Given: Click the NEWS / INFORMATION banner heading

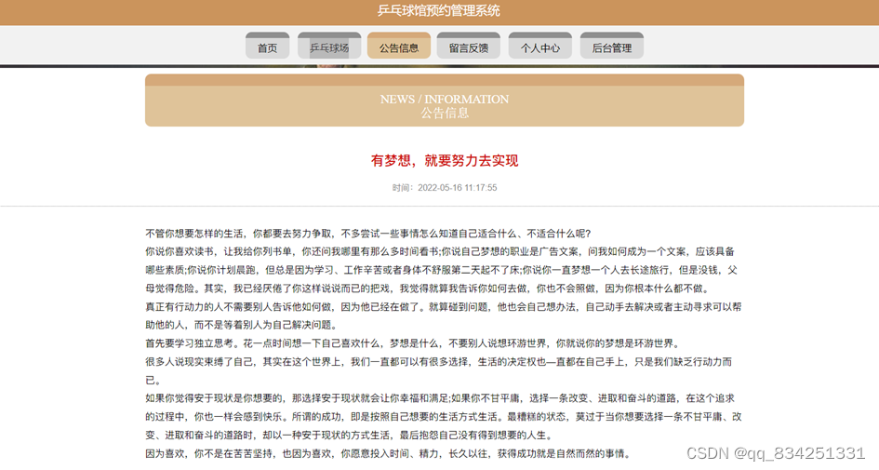Looking at the screenshot, I should click(445, 100).
